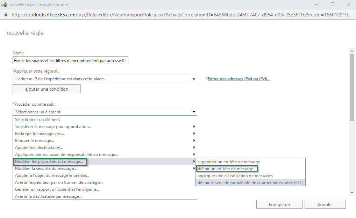
Task: Select 'Rediriger le message vers...' option
Action: 40,134
